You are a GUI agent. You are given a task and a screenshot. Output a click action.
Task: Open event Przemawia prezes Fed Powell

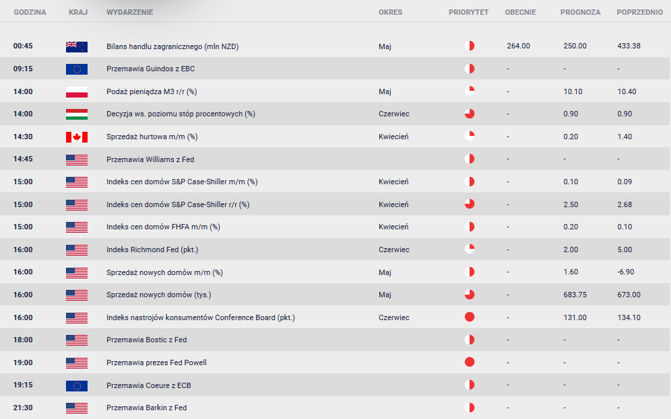coord(156,363)
